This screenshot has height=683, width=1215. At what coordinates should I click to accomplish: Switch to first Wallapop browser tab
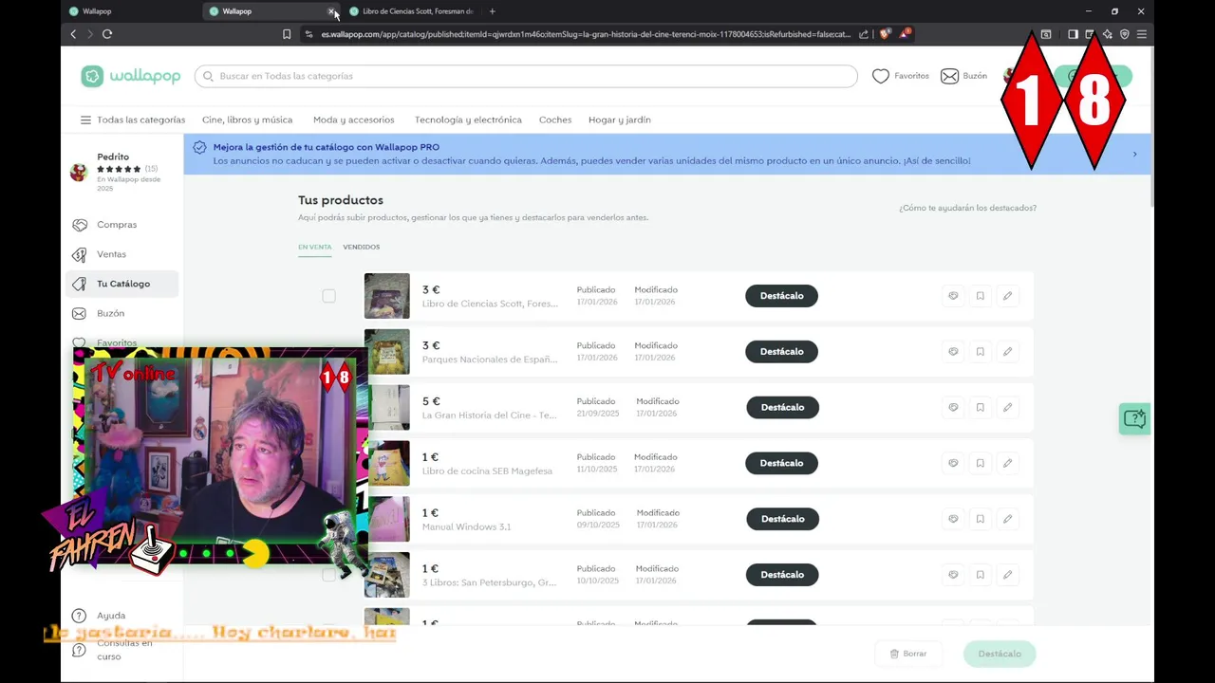[130, 11]
